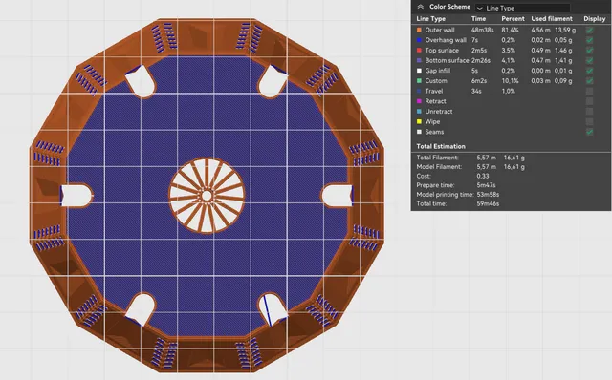Enable the Travel display checkbox
This screenshot has width=612, height=380.
589,92
